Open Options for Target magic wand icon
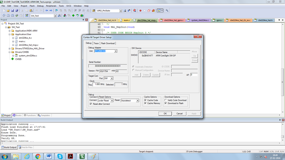Screen dimensions: 285x160 click(x=59, y=16)
